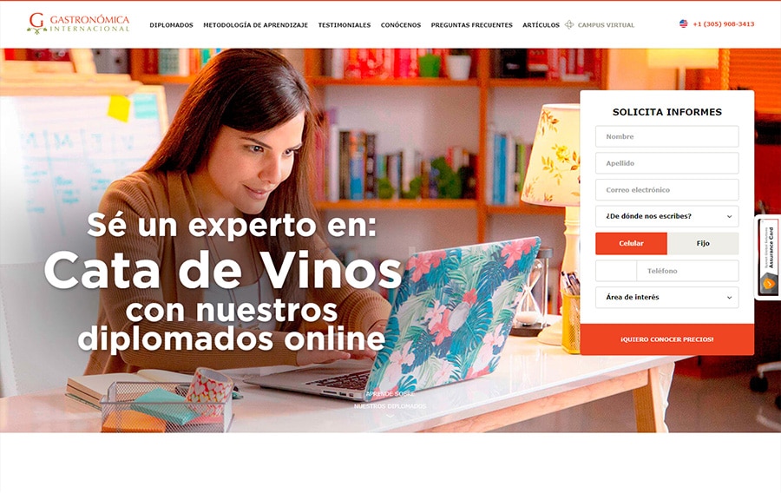Open the Testimoniales menu item
This screenshot has height=493, width=781.
tap(345, 25)
